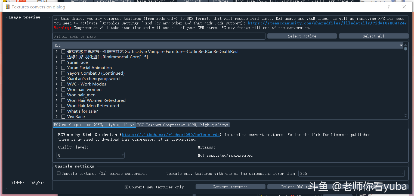The width and height of the screenshot is (414, 196).
Task: Click the Mod column sort arrow
Action: click(x=401, y=45)
